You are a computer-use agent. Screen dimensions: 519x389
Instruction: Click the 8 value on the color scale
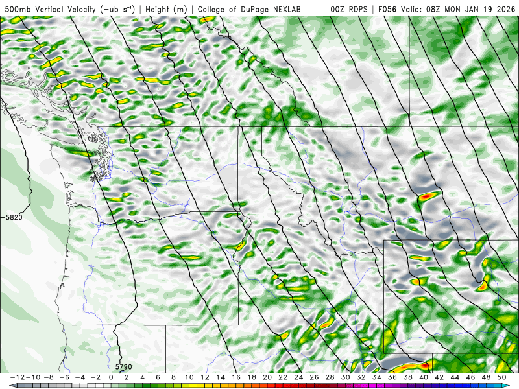click(173, 377)
